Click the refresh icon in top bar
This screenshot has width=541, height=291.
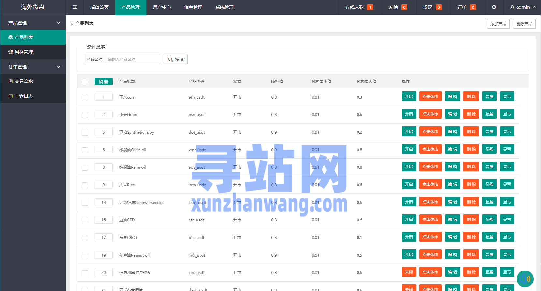(494, 7)
